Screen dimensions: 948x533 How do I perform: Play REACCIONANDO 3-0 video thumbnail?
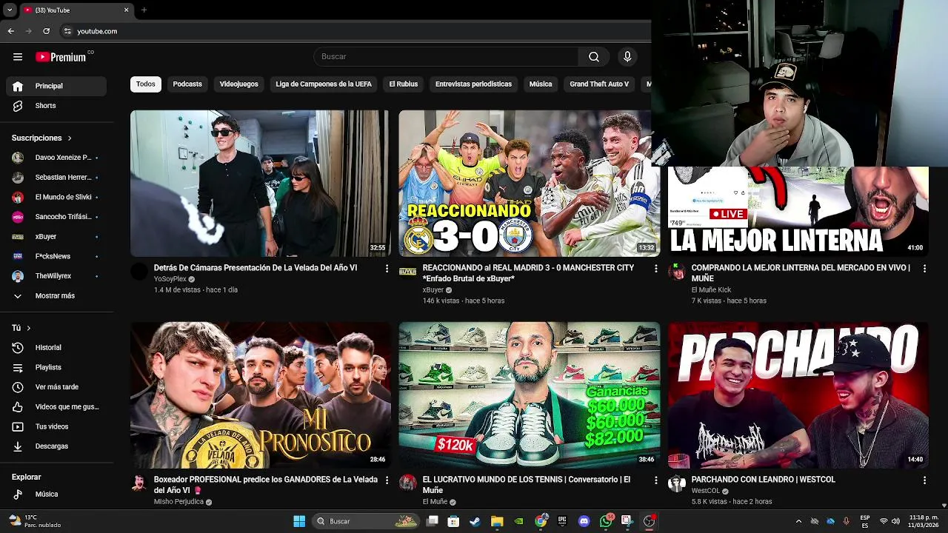pyautogui.click(x=529, y=184)
